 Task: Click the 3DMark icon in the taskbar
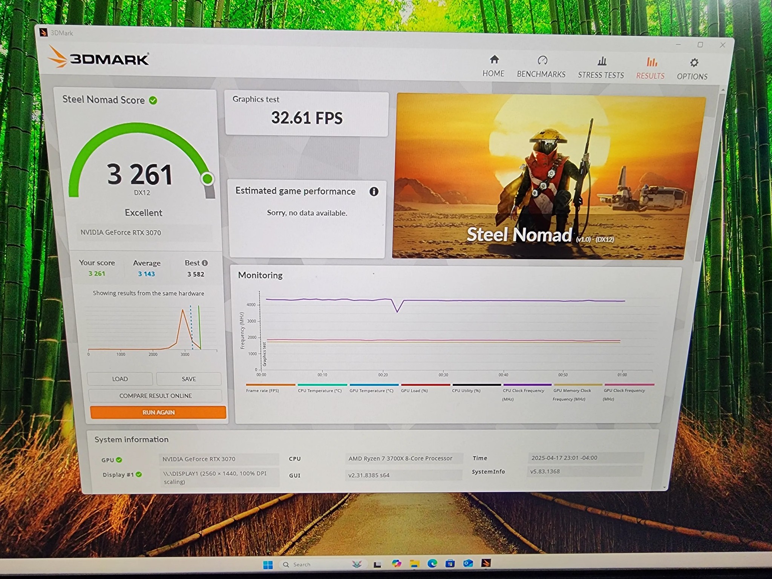click(x=486, y=563)
